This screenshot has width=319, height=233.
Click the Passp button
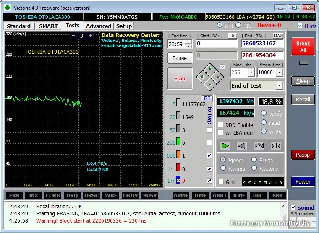click(303, 155)
